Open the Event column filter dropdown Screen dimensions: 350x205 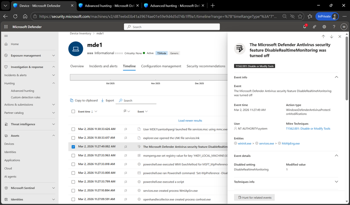pos(145,111)
